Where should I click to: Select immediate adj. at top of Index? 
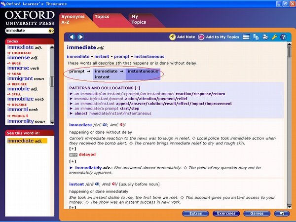pyautogui.click(x=25, y=47)
